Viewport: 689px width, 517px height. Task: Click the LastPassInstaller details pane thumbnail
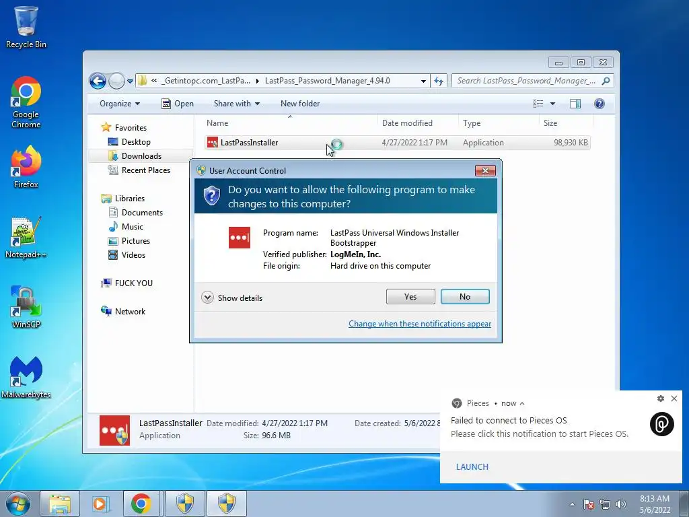point(114,430)
